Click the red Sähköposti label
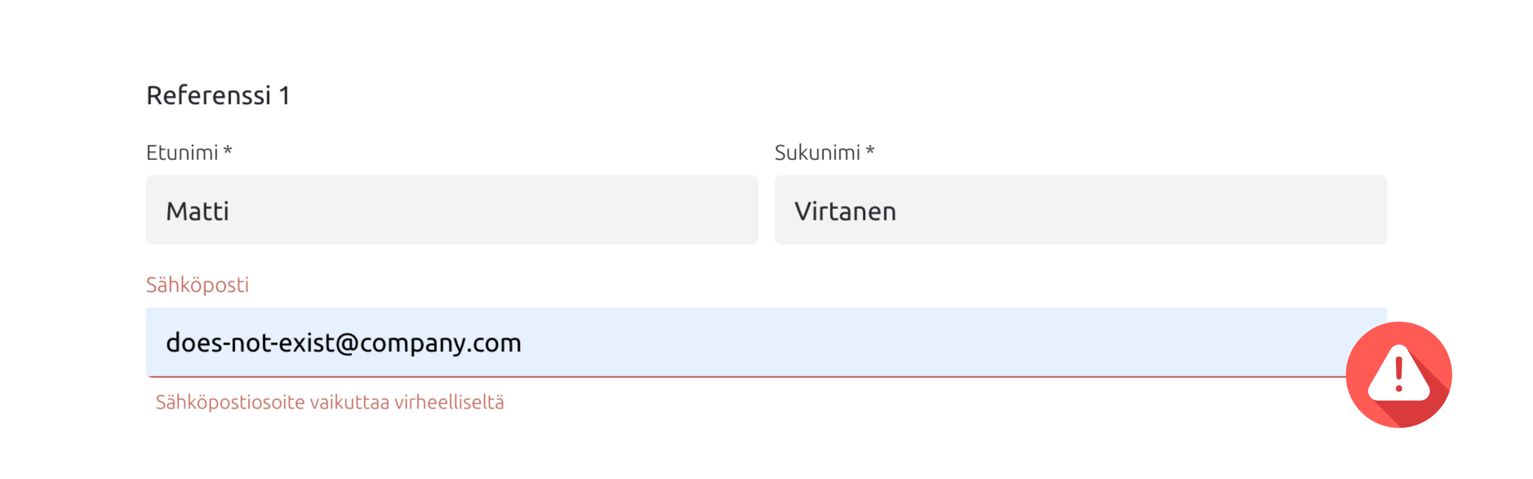The image size is (1533, 479). 198,285
